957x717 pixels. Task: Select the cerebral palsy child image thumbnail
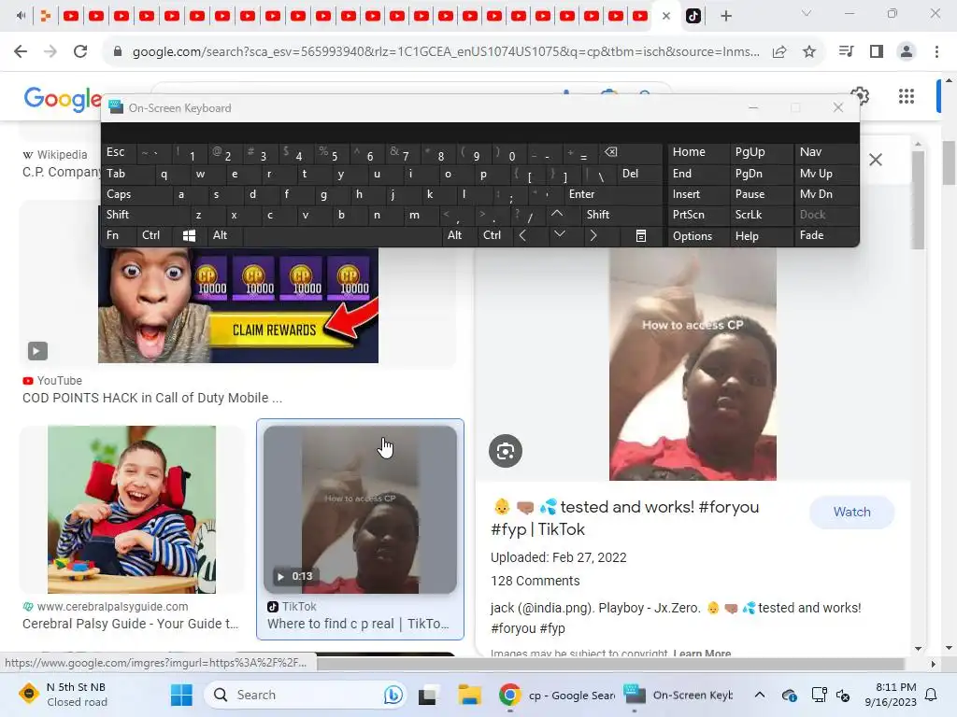(x=132, y=510)
